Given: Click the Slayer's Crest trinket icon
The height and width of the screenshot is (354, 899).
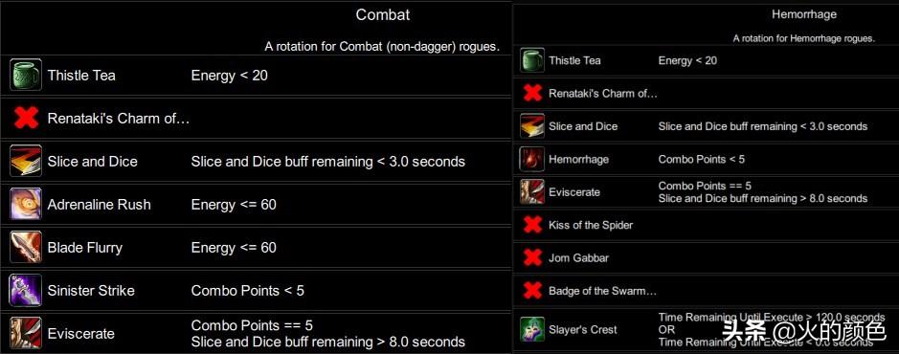Looking at the screenshot, I should [532, 329].
